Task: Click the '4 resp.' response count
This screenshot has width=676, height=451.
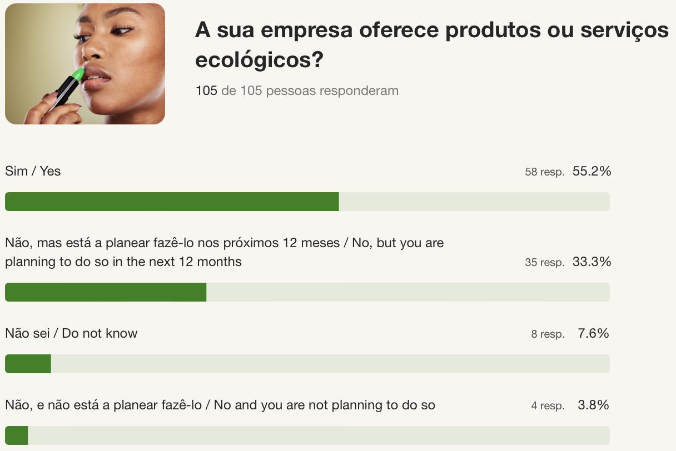Action: point(548,406)
